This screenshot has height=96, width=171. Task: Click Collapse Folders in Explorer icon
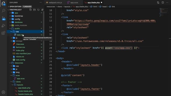42,10
